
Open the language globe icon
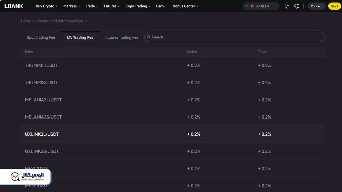tap(297, 6)
